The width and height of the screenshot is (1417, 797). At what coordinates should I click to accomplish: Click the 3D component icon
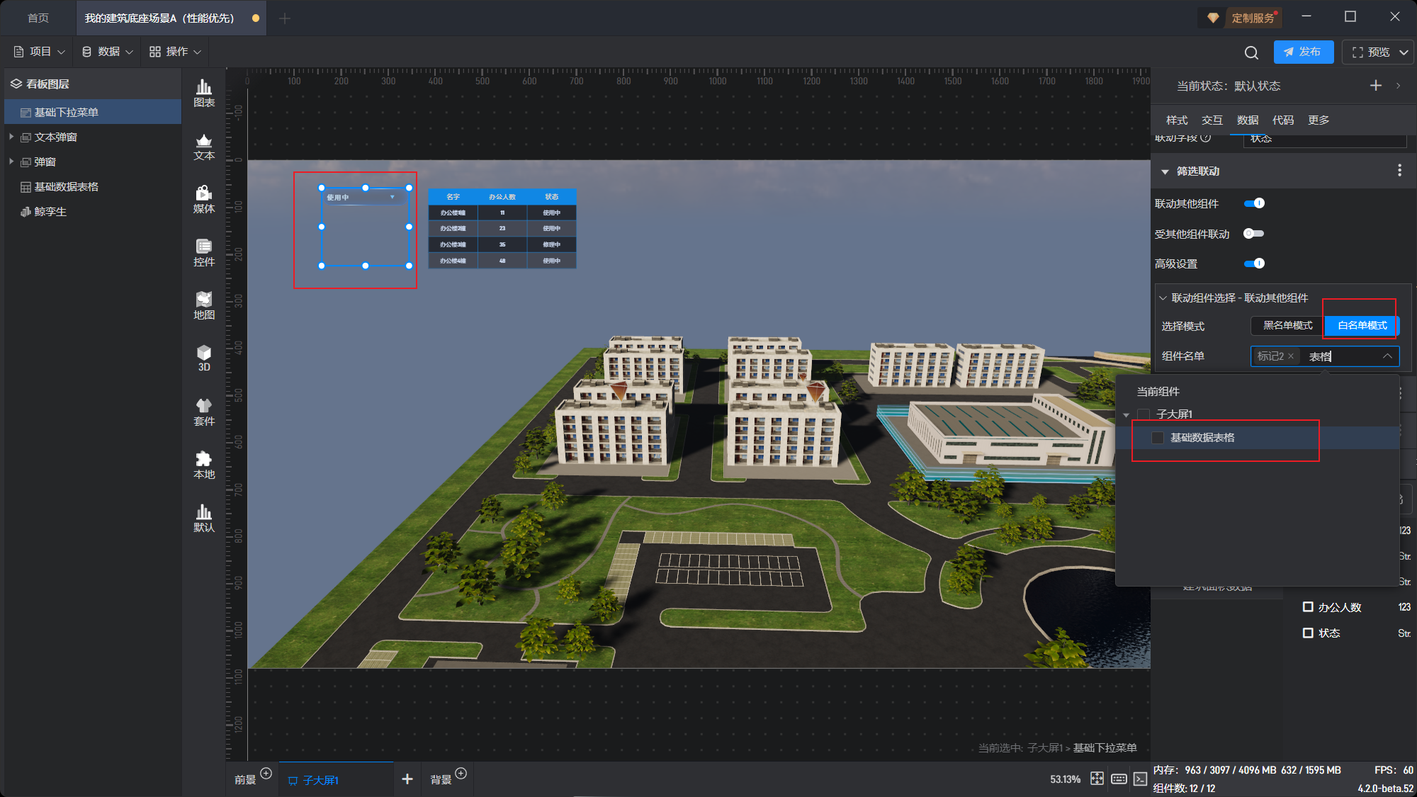click(204, 358)
